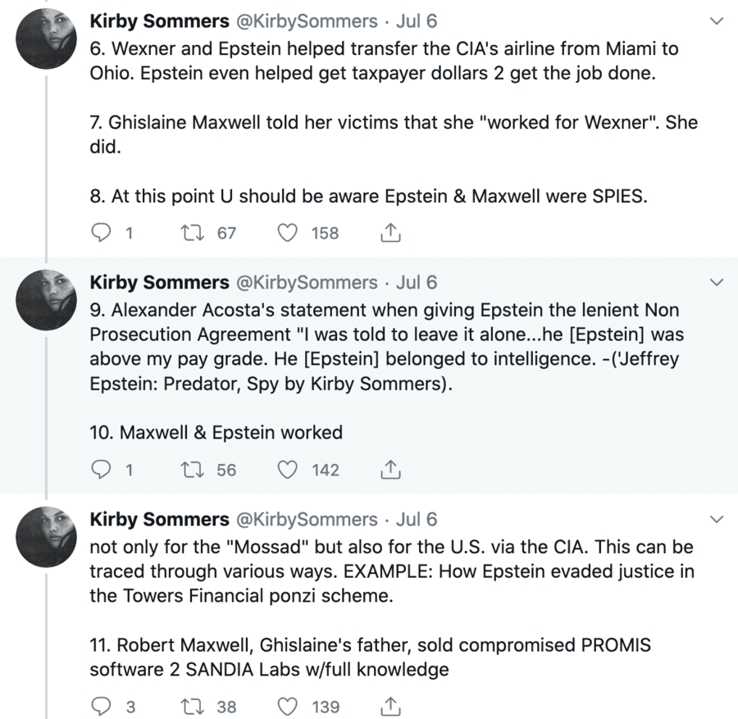Open the Jul 6 timestamp of third tweet
738x719 pixels.
tap(417, 520)
